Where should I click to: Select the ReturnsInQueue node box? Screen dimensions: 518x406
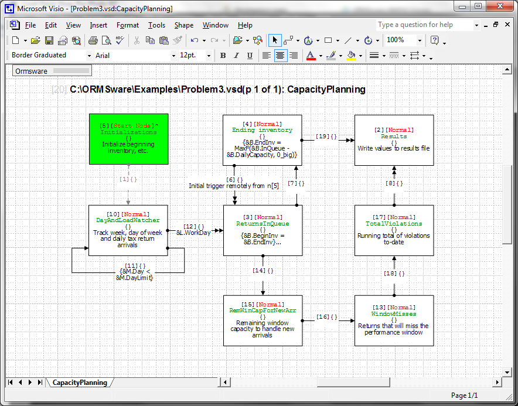(x=263, y=230)
